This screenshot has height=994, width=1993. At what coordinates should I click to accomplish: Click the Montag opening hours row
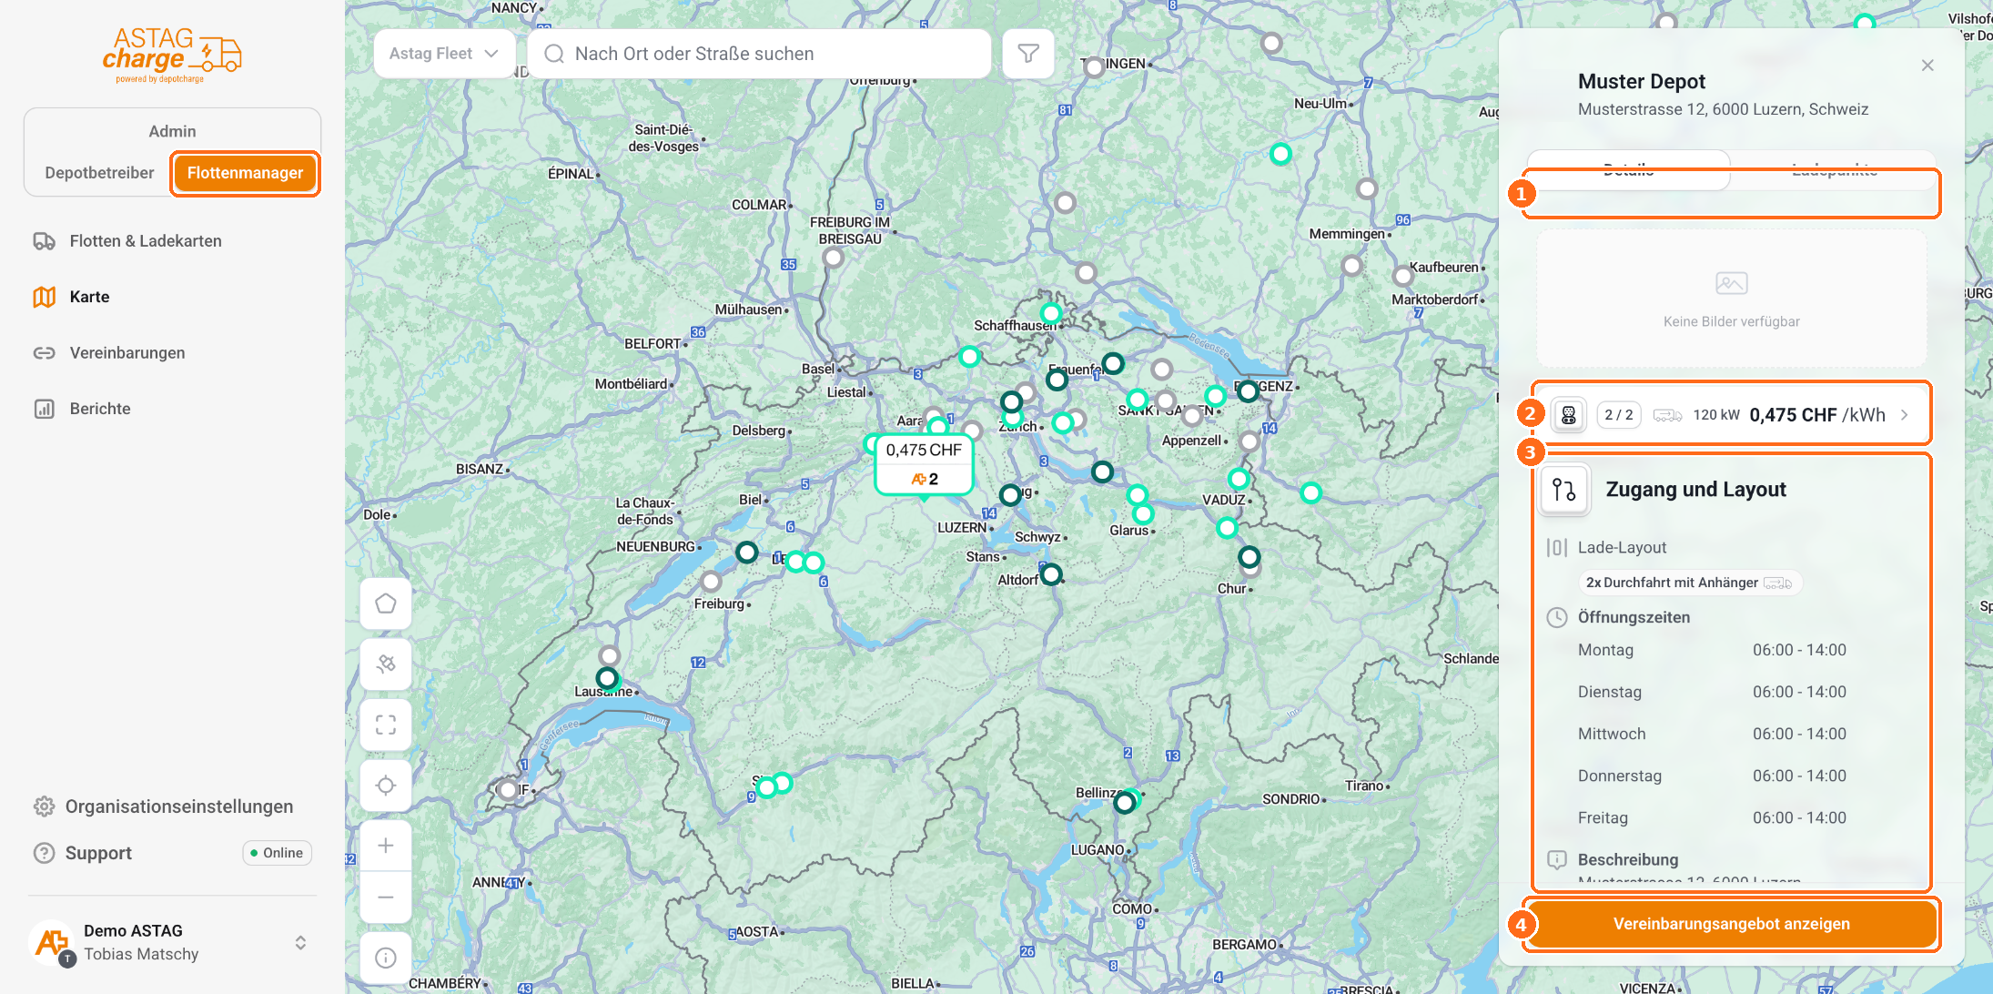coord(1712,650)
